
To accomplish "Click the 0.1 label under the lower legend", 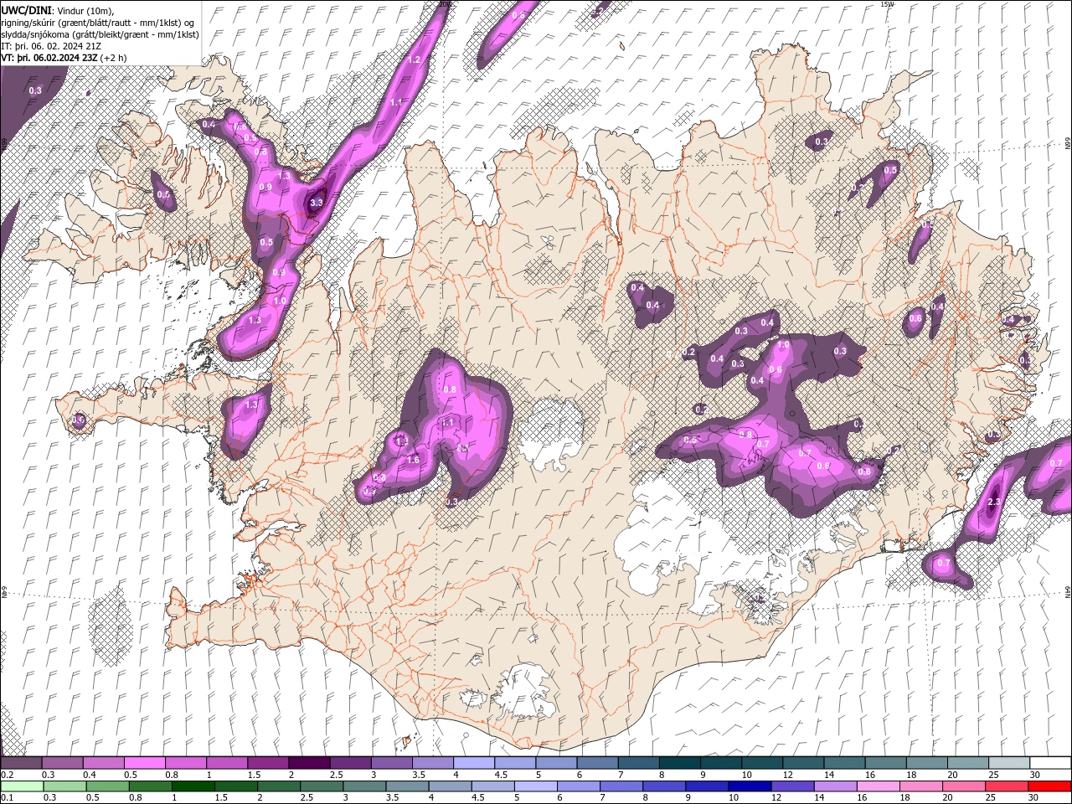I will [x=7, y=798].
